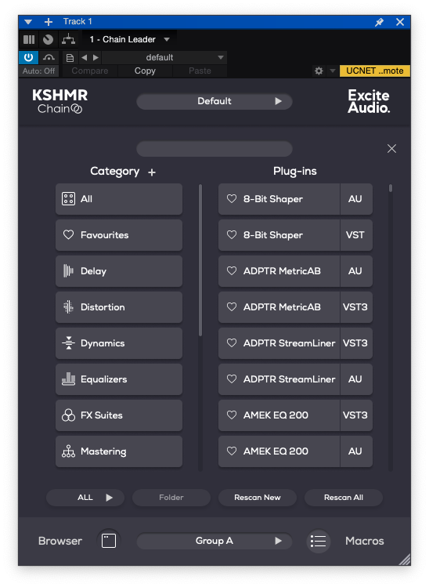Load AMEK EQ 200 AU plug-in name

[276, 451]
